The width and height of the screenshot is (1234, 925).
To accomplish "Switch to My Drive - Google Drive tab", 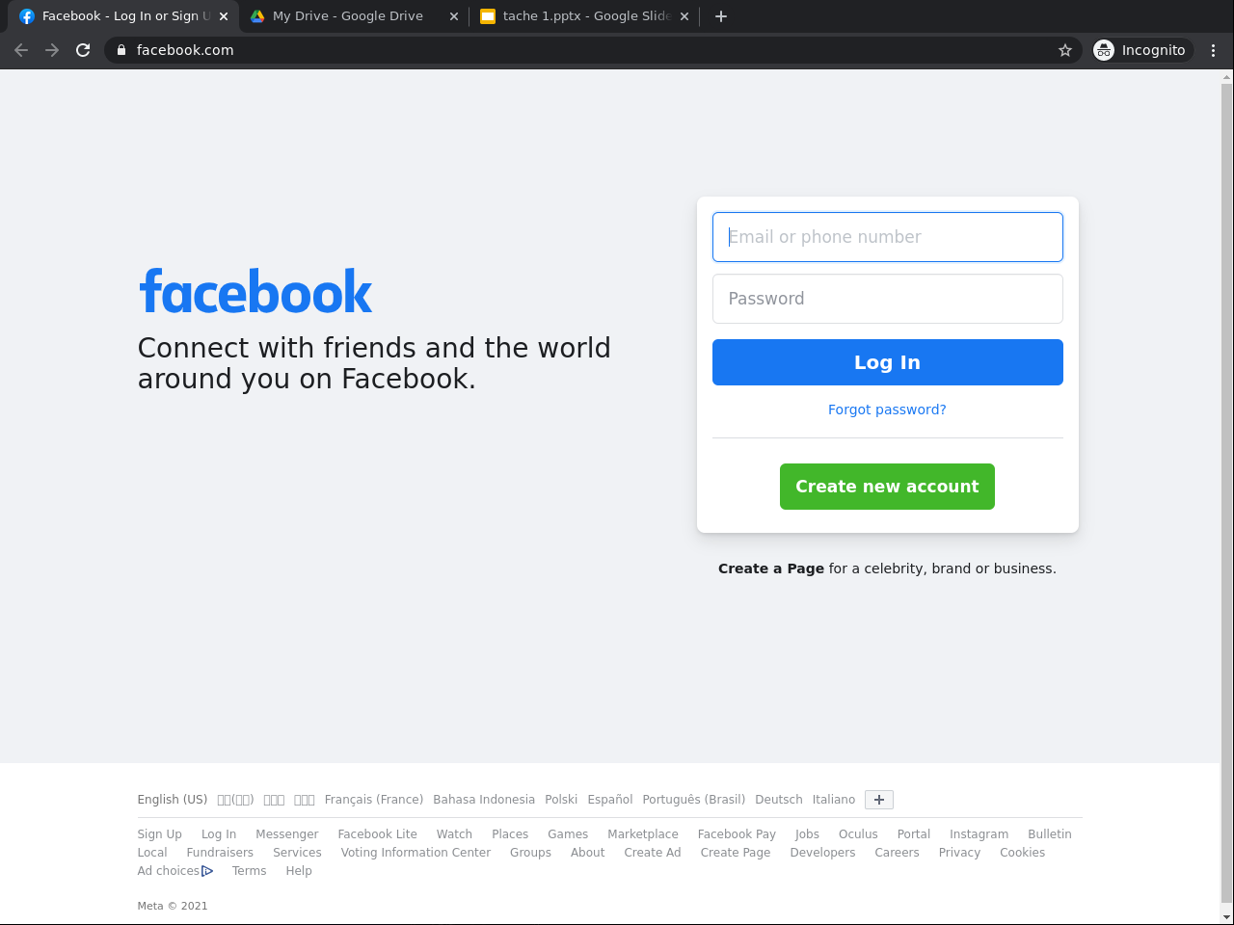I will (x=354, y=16).
